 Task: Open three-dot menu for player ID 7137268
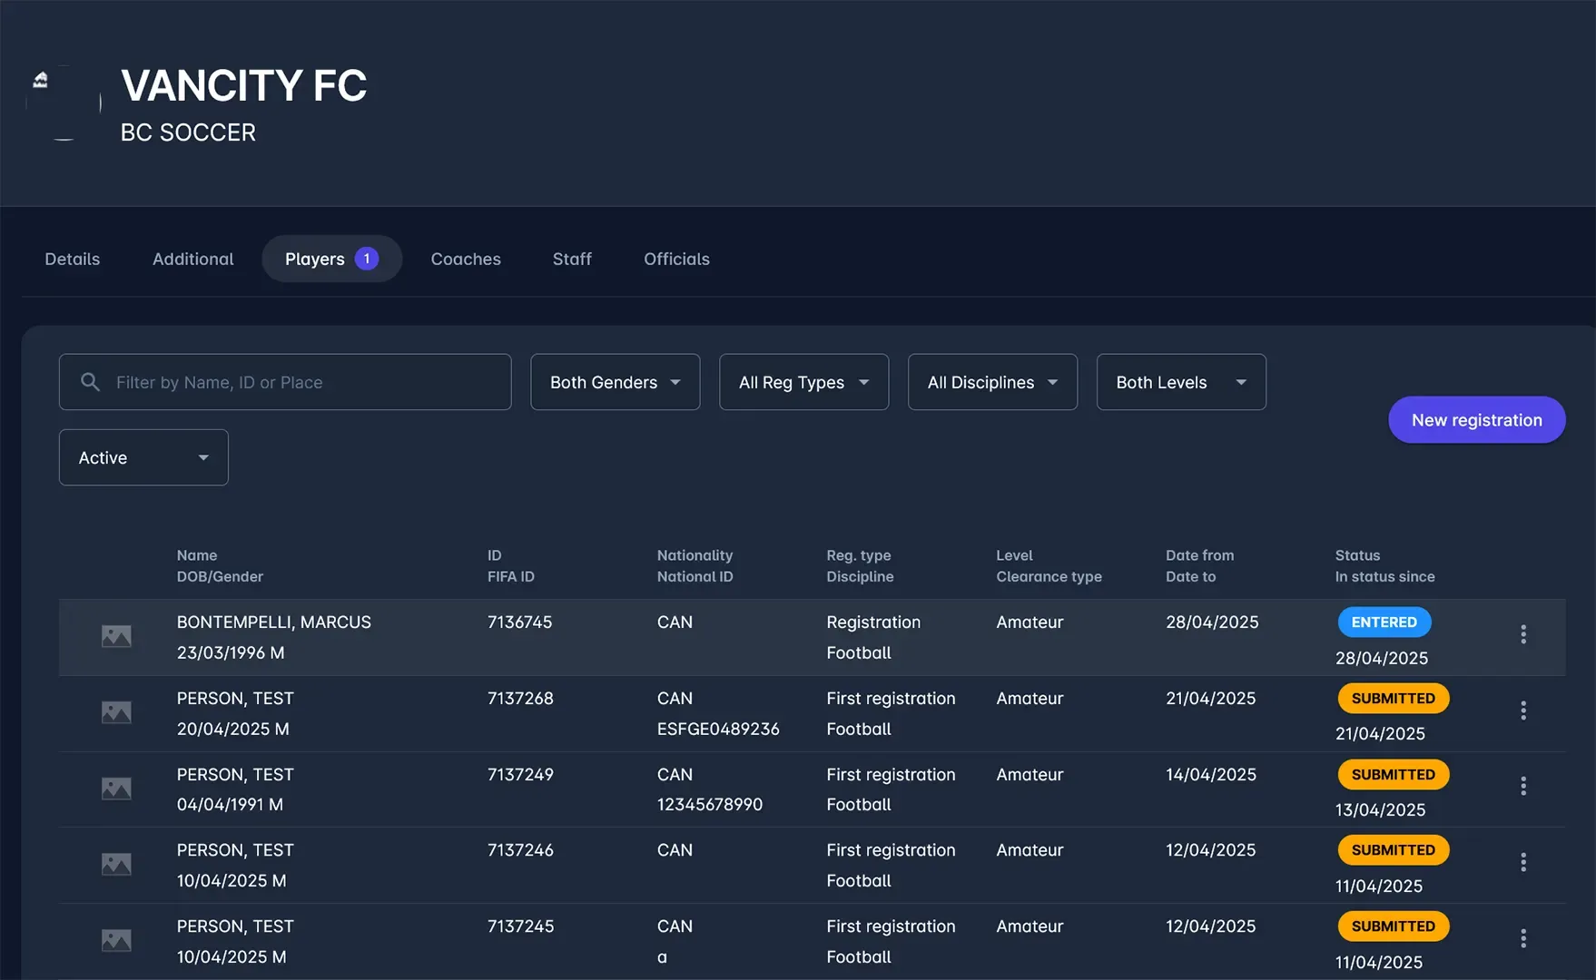[1522, 710]
